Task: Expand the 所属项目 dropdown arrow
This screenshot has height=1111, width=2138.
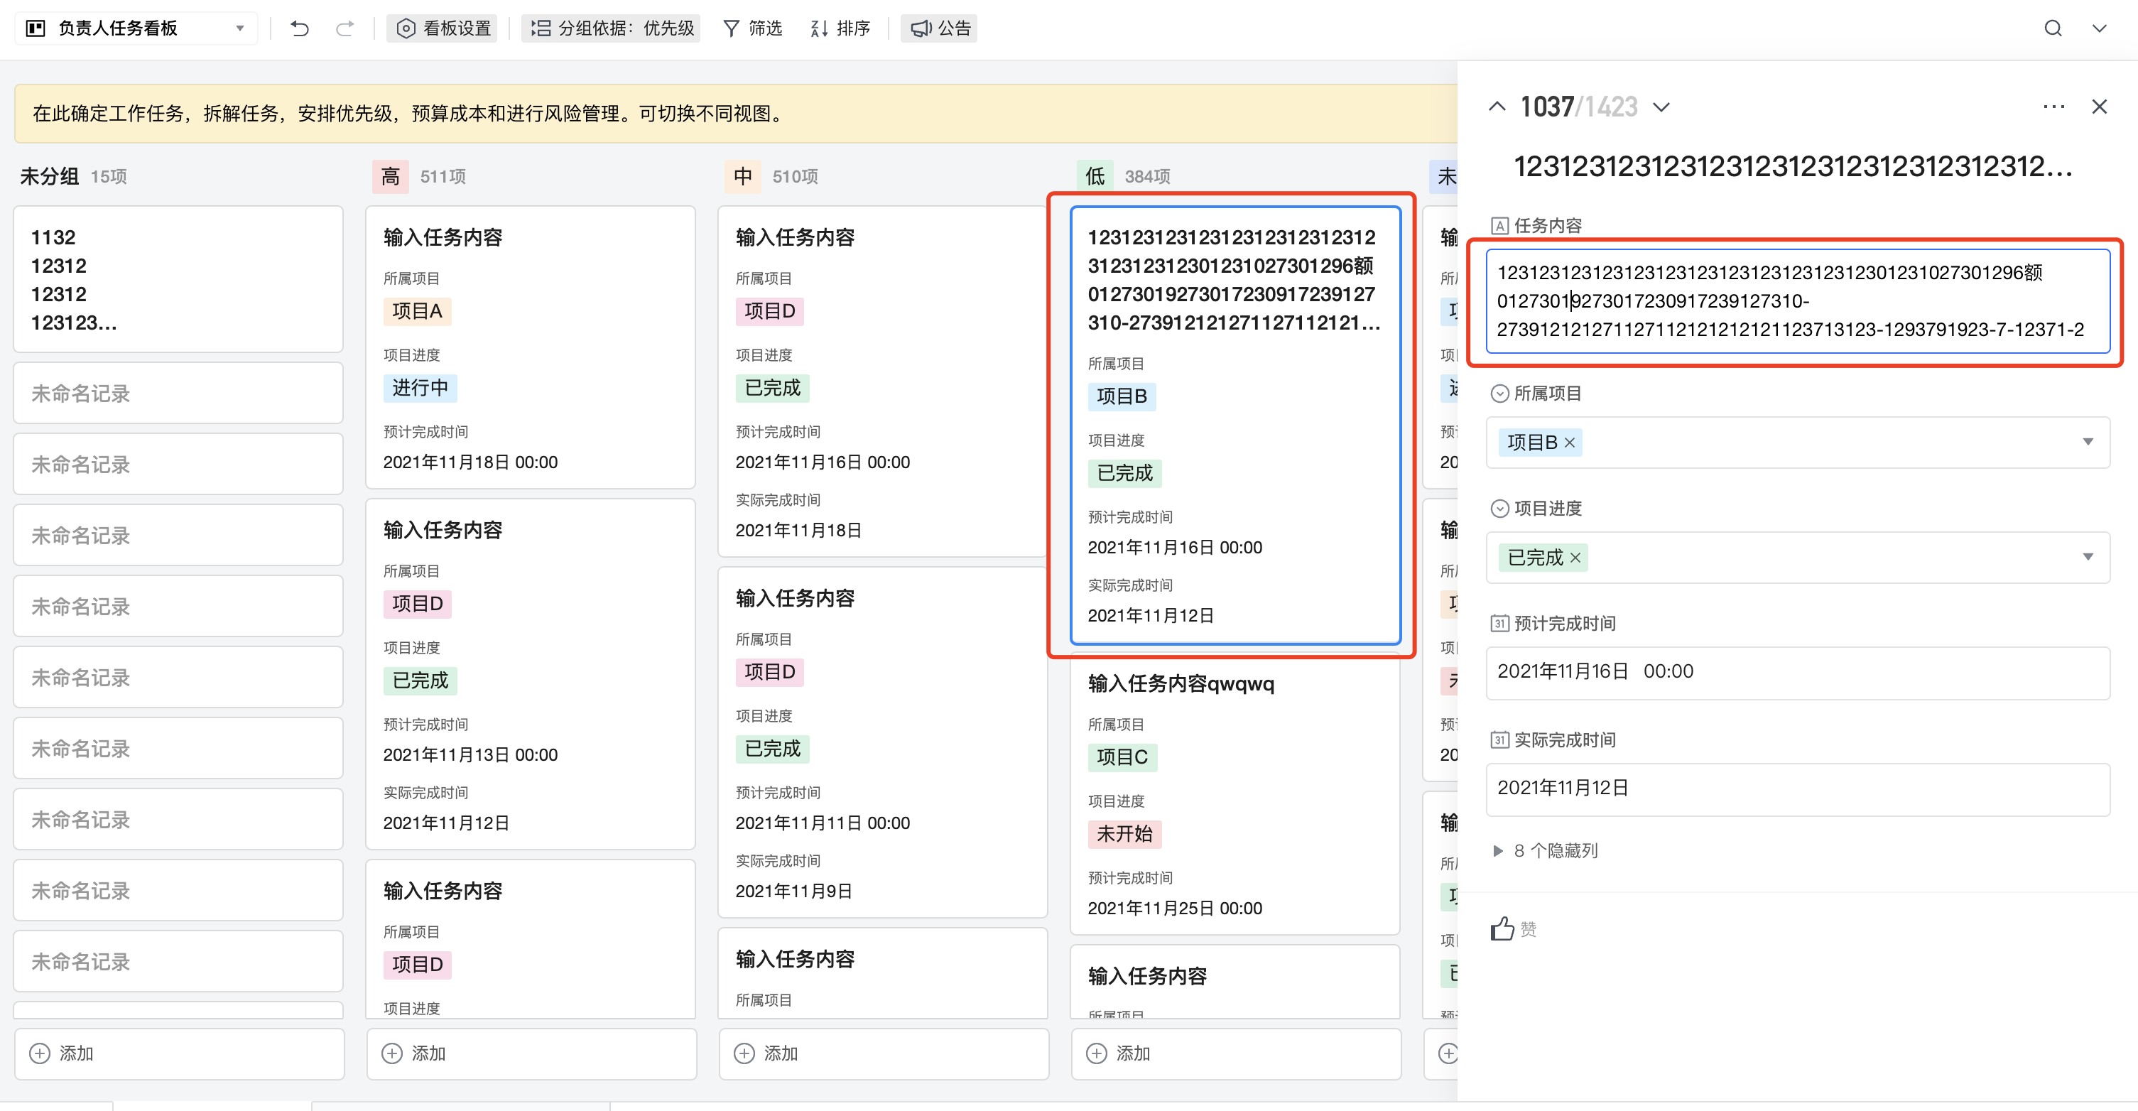Action: [x=2088, y=442]
